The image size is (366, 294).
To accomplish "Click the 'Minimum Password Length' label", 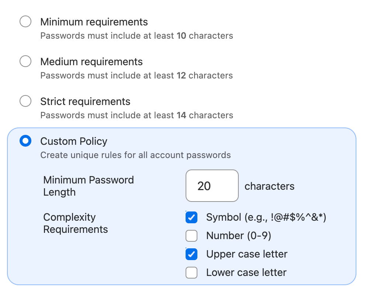I will pyautogui.click(x=89, y=186).
